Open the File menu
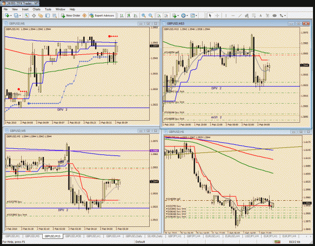This screenshot has width=315, height=246. 6,9
